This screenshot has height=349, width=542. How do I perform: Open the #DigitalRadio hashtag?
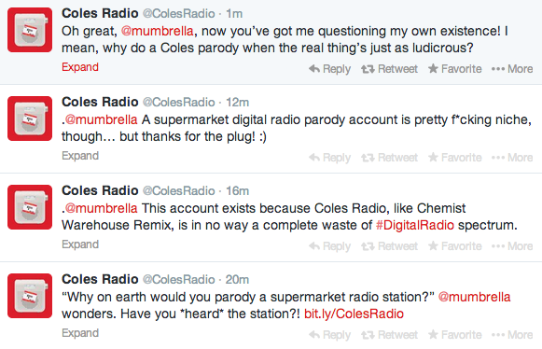pyautogui.click(x=415, y=225)
